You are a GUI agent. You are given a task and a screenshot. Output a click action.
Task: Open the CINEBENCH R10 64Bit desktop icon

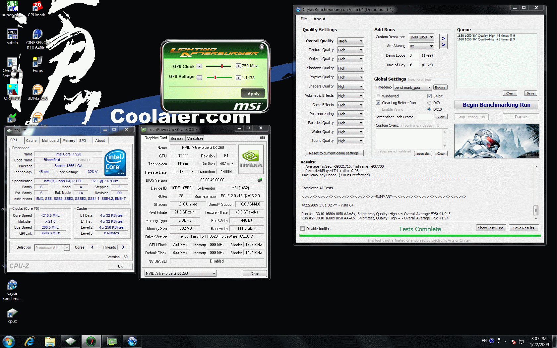pos(37,39)
